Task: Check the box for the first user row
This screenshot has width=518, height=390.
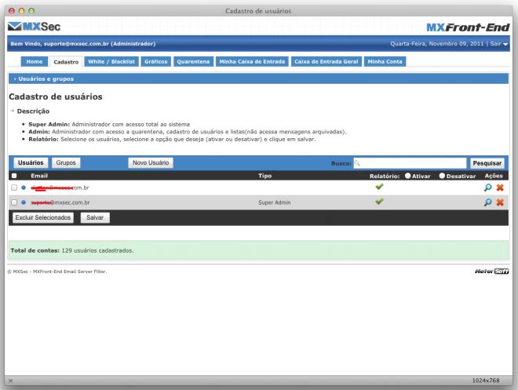Action: (14, 188)
